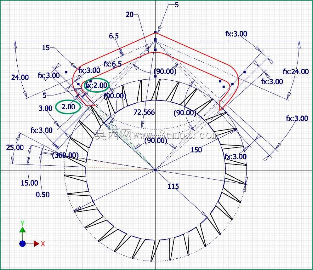Select the 0.50 angle dimension
This screenshot has height=270, width=313.
(x=43, y=194)
